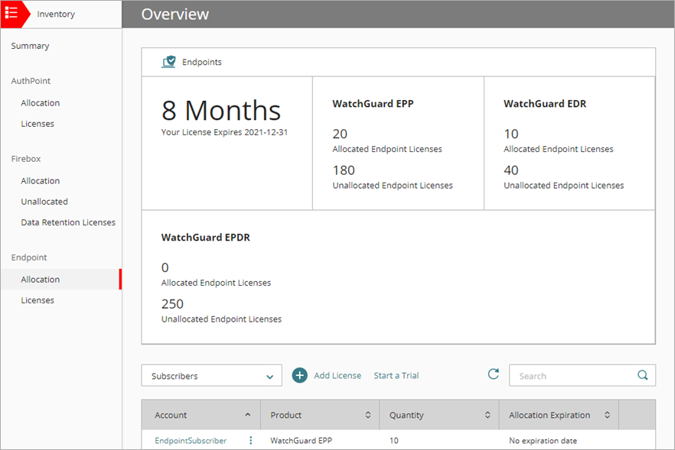Screen dimensions: 675x450
Task: Open Data Retention Licenses
Action: point(68,222)
